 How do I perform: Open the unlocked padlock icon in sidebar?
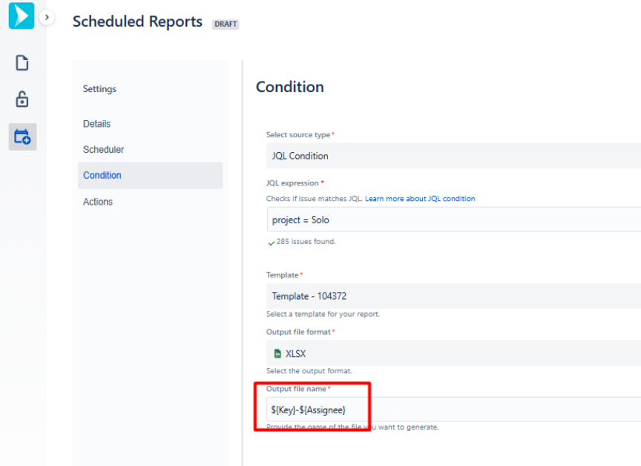click(x=22, y=99)
